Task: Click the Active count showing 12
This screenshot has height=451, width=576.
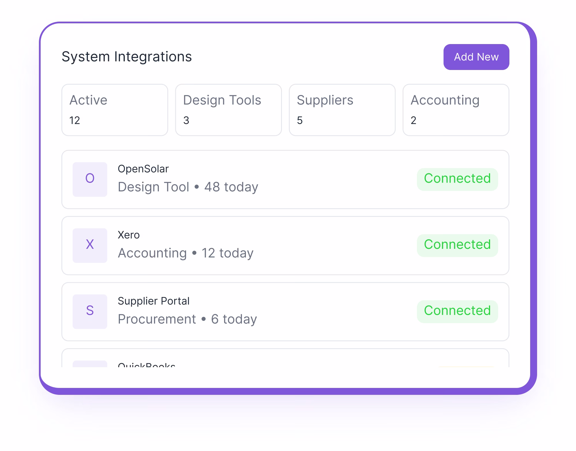Action: (74, 120)
